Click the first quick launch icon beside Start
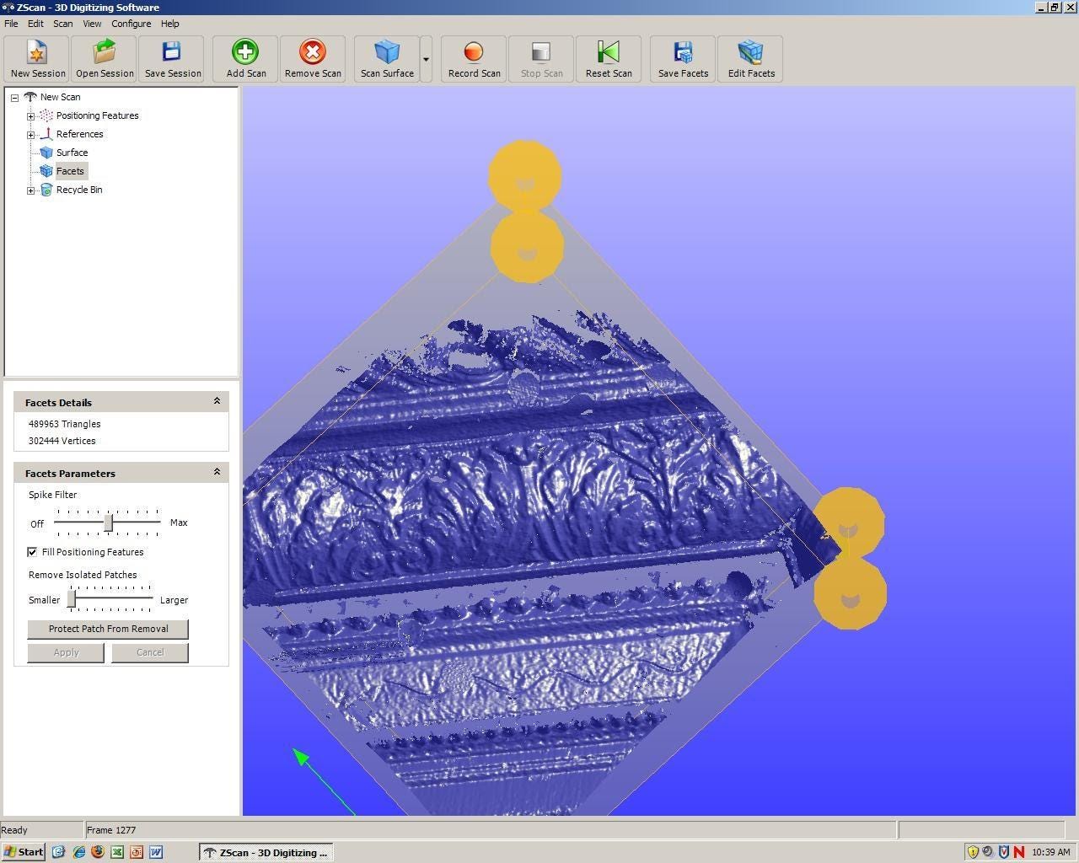Image resolution: width=1079 pixels, height=863 pixels. [x=59, y=852]
